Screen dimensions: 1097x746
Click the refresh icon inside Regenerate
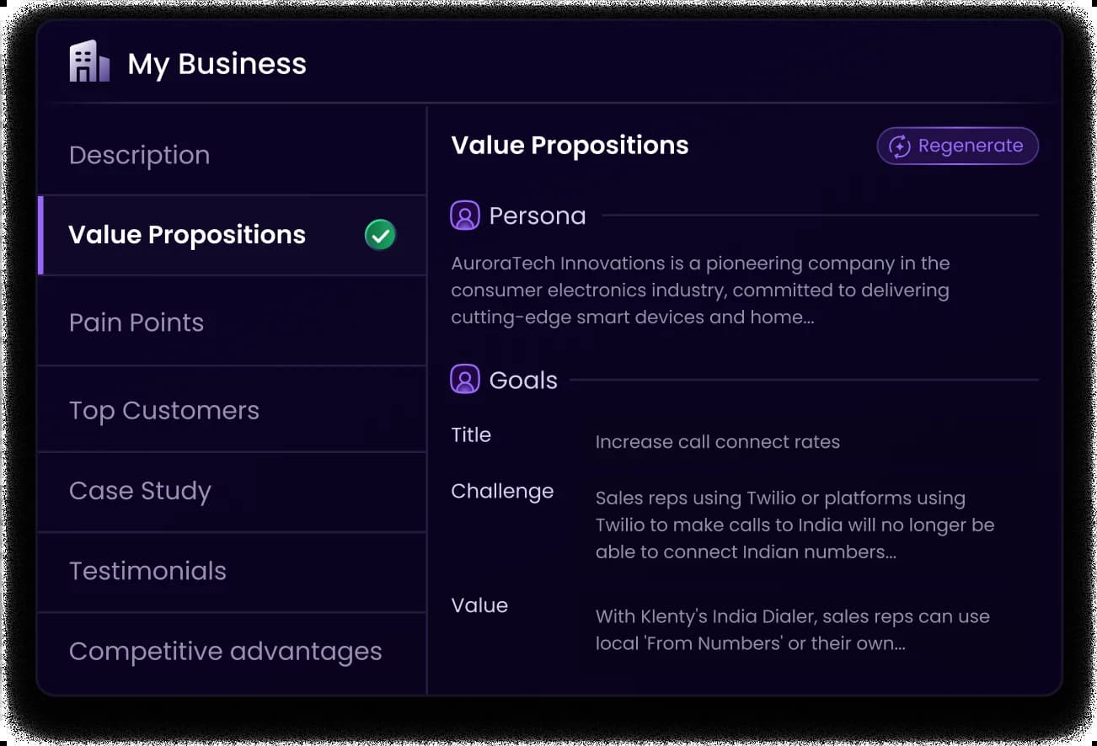(x=900, y=146)
